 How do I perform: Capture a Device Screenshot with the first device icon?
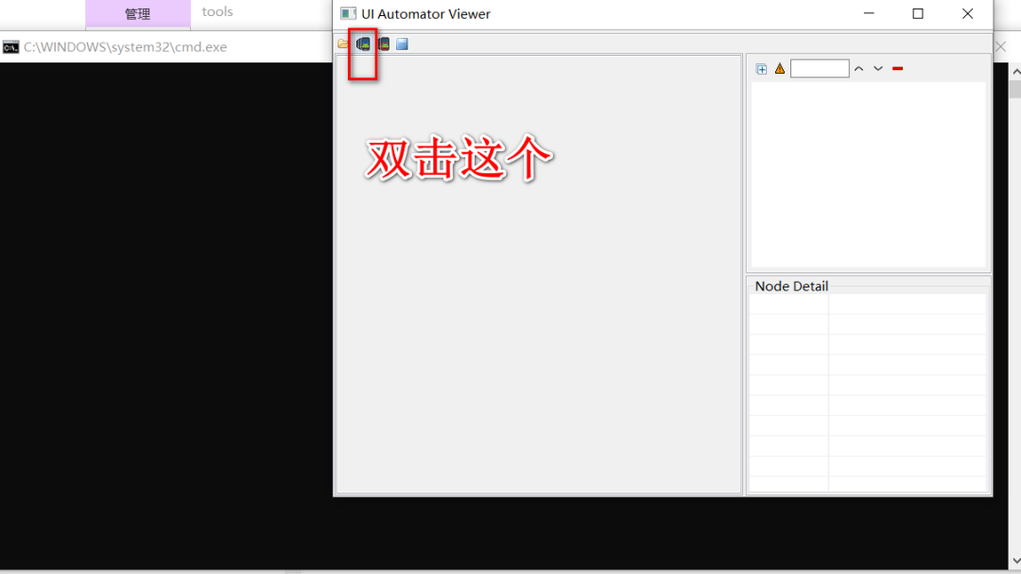point(363,43)
